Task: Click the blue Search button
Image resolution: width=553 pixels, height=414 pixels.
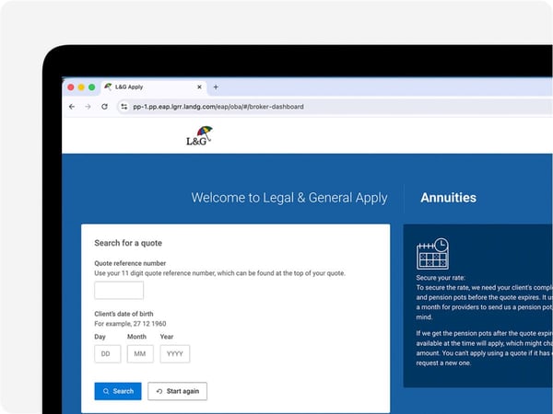Action: point(118,391)
